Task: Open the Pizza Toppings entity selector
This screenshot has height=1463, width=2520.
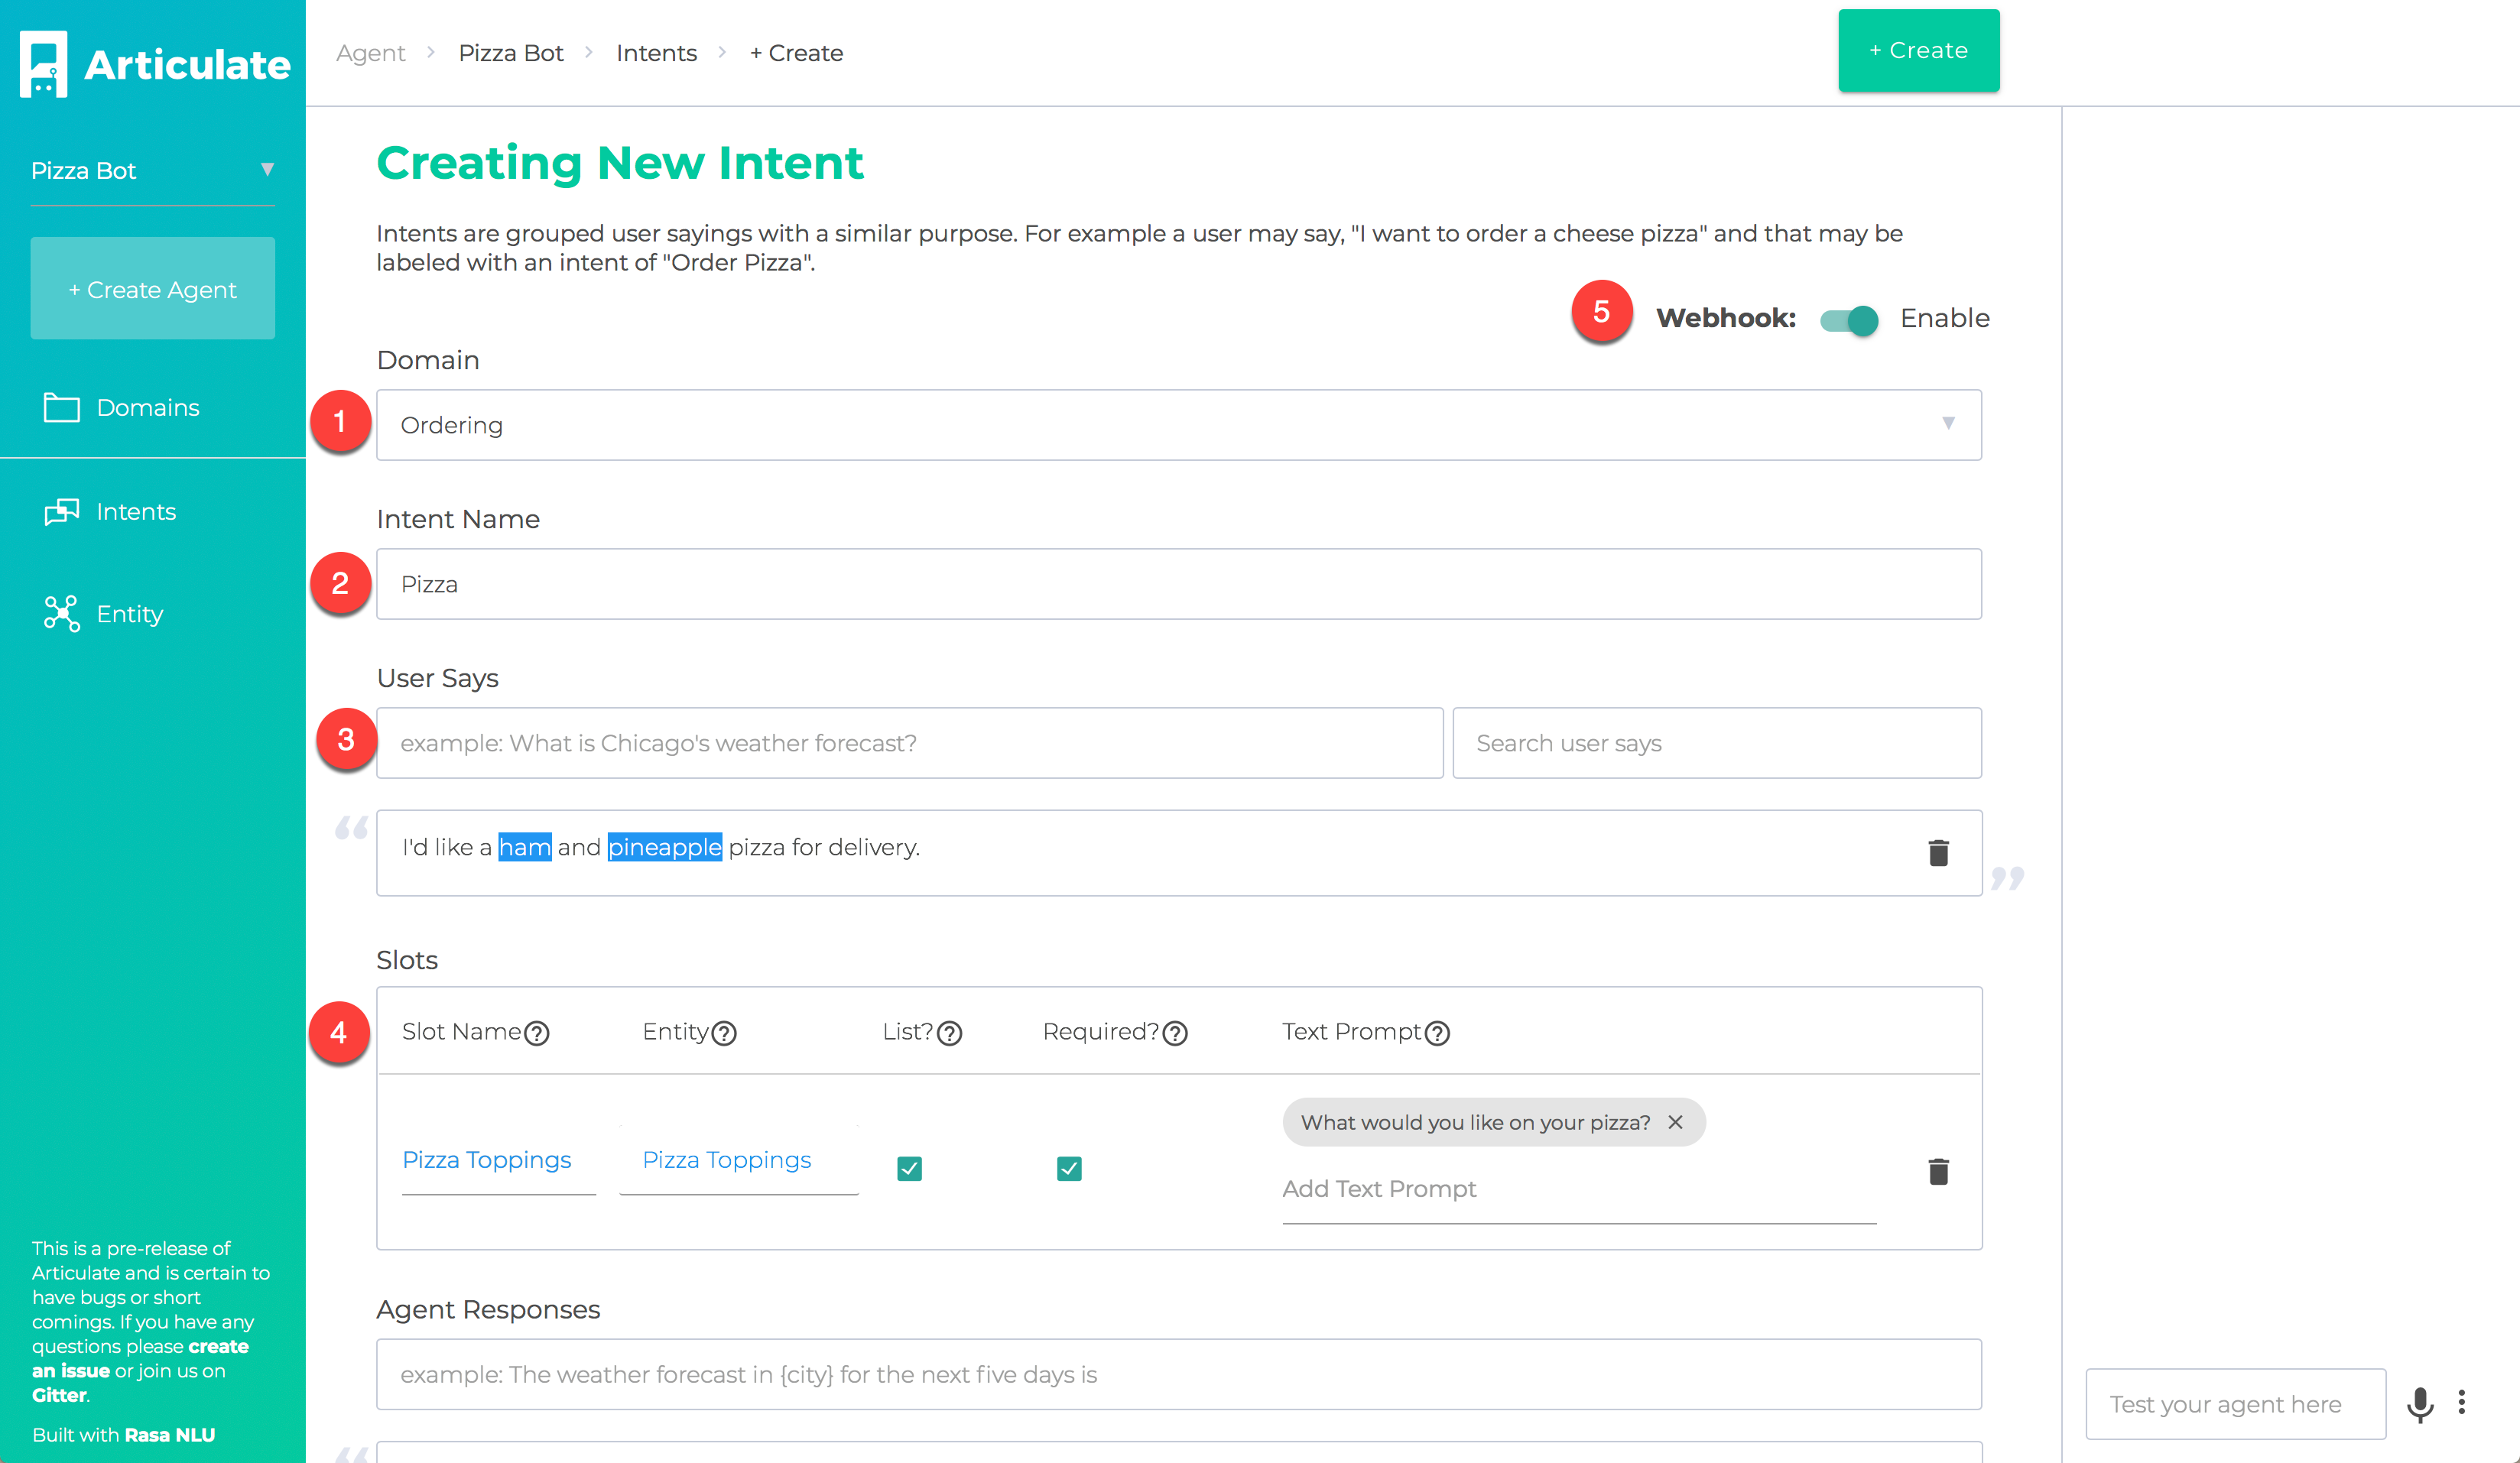Action: coord(739,1160)
